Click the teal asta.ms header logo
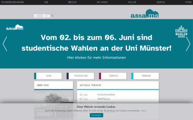Screen dimensions: 193x120 point(145,13)
